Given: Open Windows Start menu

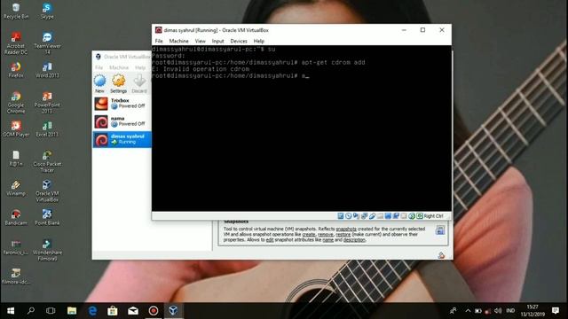Looking at the screenshot, I should (11, 311).
